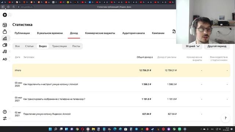Reload the page with refresh icon
The width and height of the screenshot is (235, 132).
coord(14,7)
